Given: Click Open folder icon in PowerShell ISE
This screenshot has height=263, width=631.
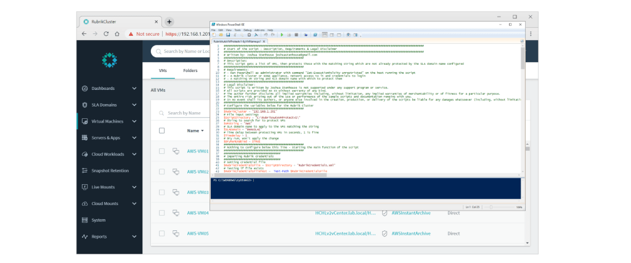Looking at the screenshot, I should [221, 35].
